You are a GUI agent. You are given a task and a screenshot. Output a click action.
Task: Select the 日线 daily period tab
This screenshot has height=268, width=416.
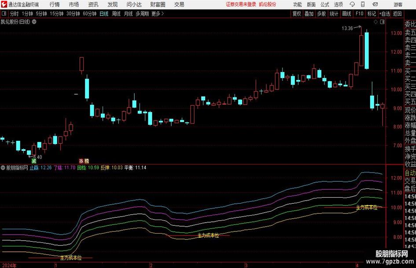pos(104,14)
